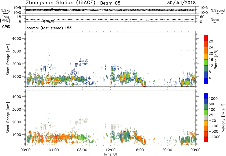Pick the red bottom of Velocity color bar

tap(206, 139)
